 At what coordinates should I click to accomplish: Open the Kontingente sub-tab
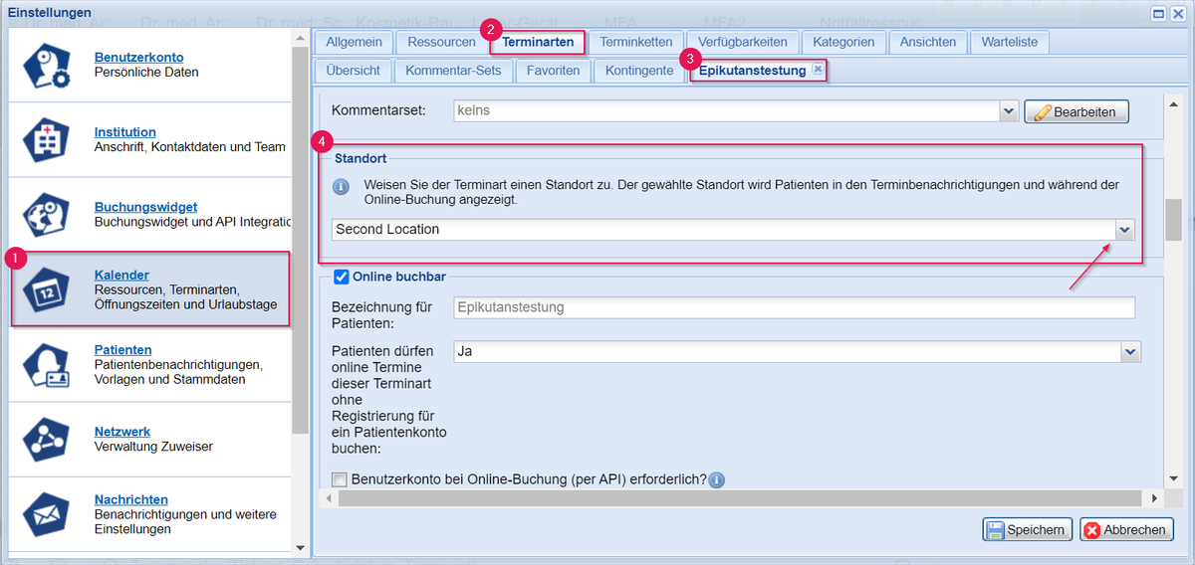click(639, 71)
